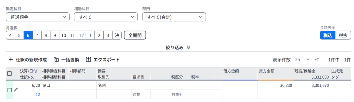Click the export icon beside エクスポート
Screen dimensions: 354x102
[x=88, y=60]
